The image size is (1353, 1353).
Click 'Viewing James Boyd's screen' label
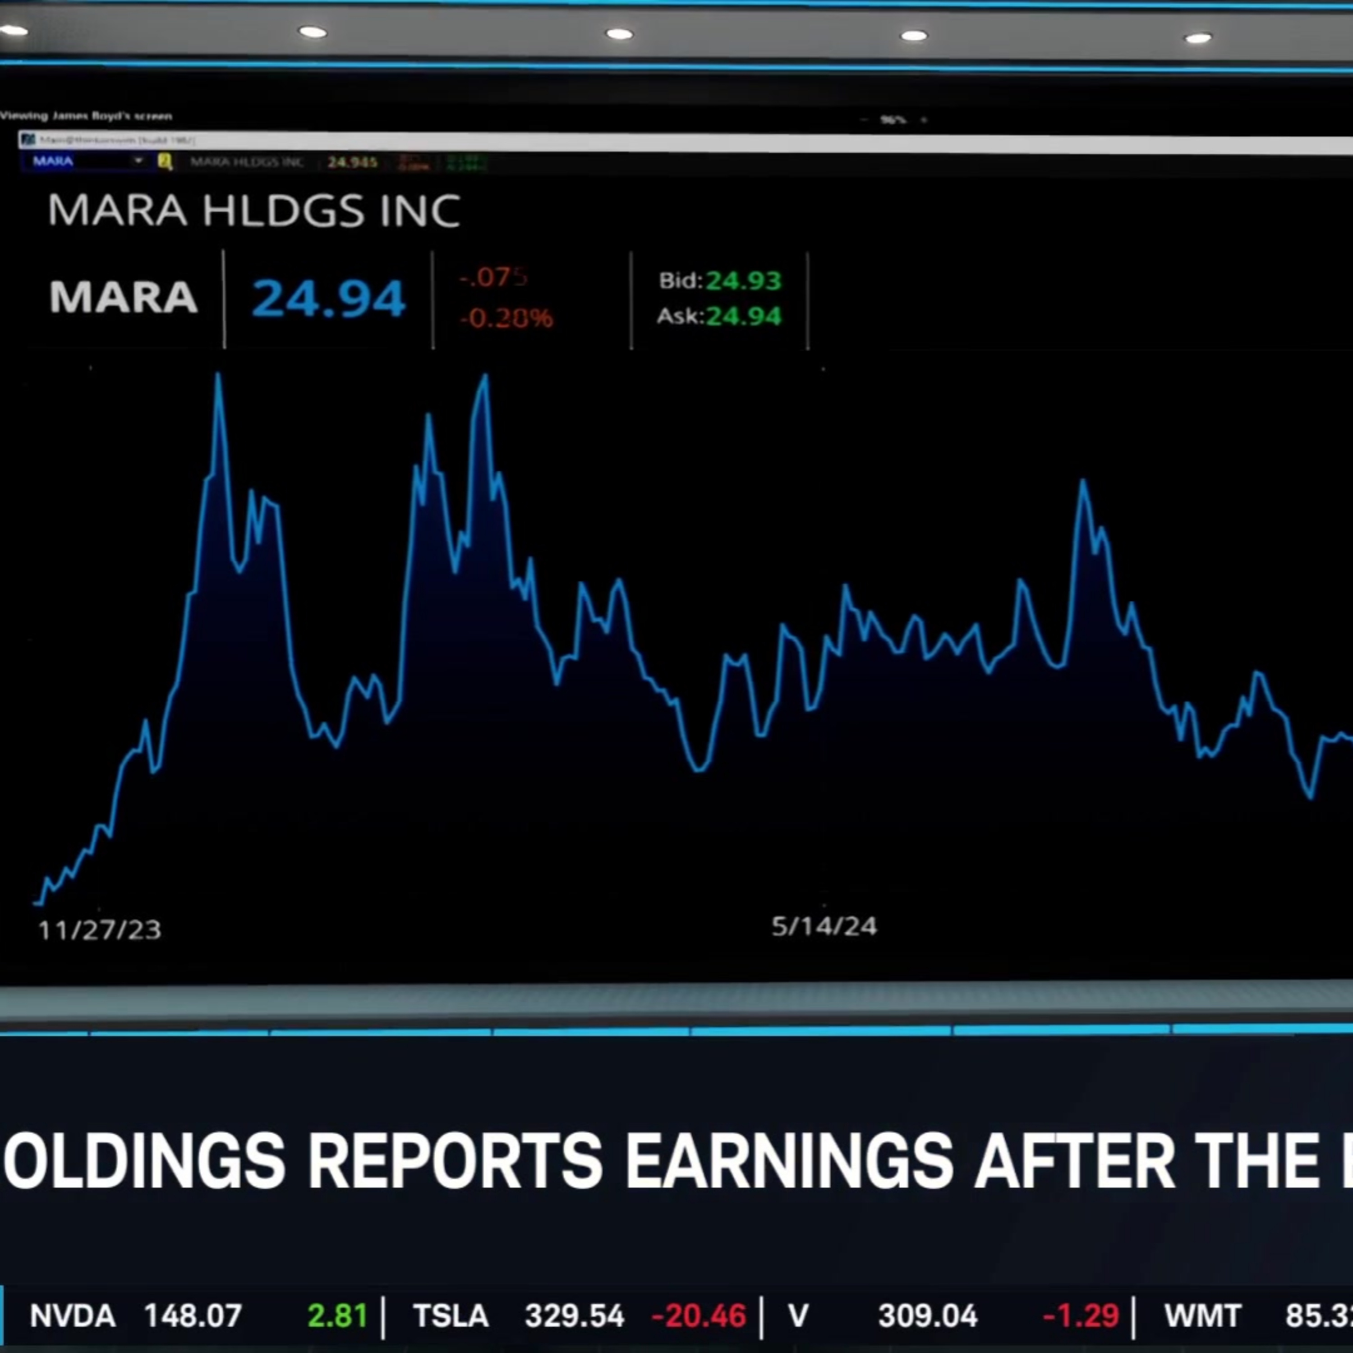pos(86,116)
